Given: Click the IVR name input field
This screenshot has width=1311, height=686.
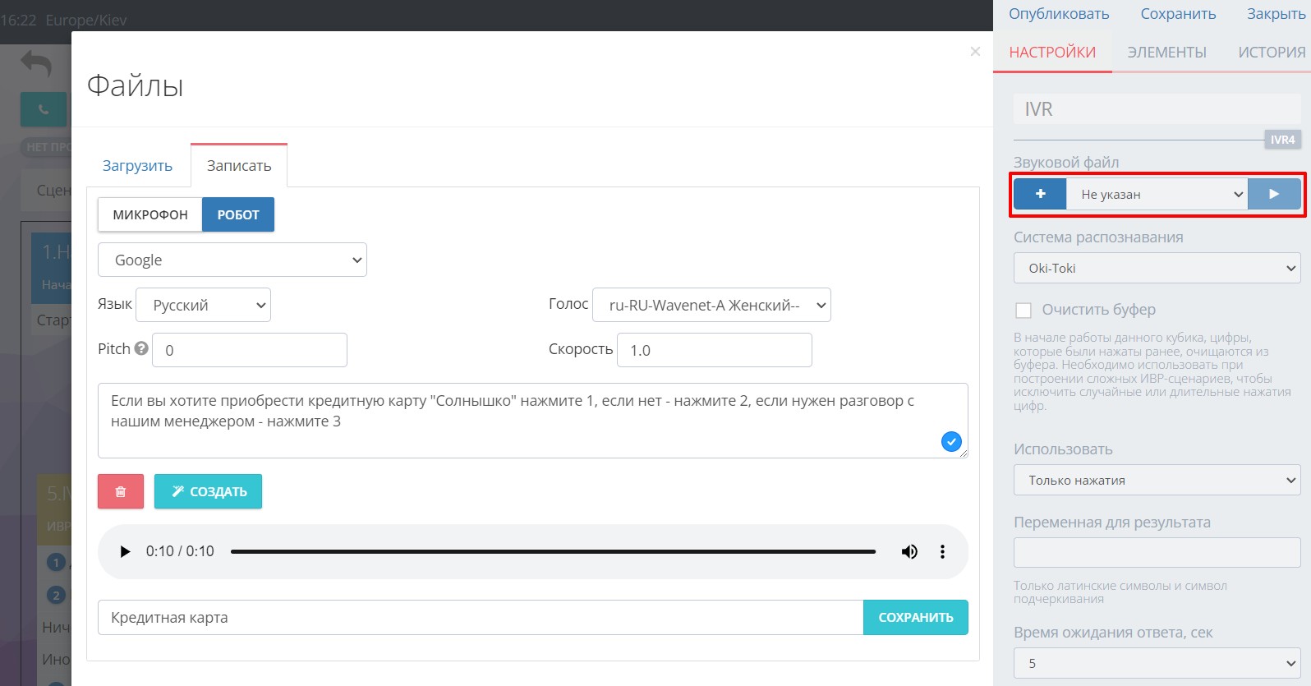Looking at the screenshot, I should [1157, 109].
